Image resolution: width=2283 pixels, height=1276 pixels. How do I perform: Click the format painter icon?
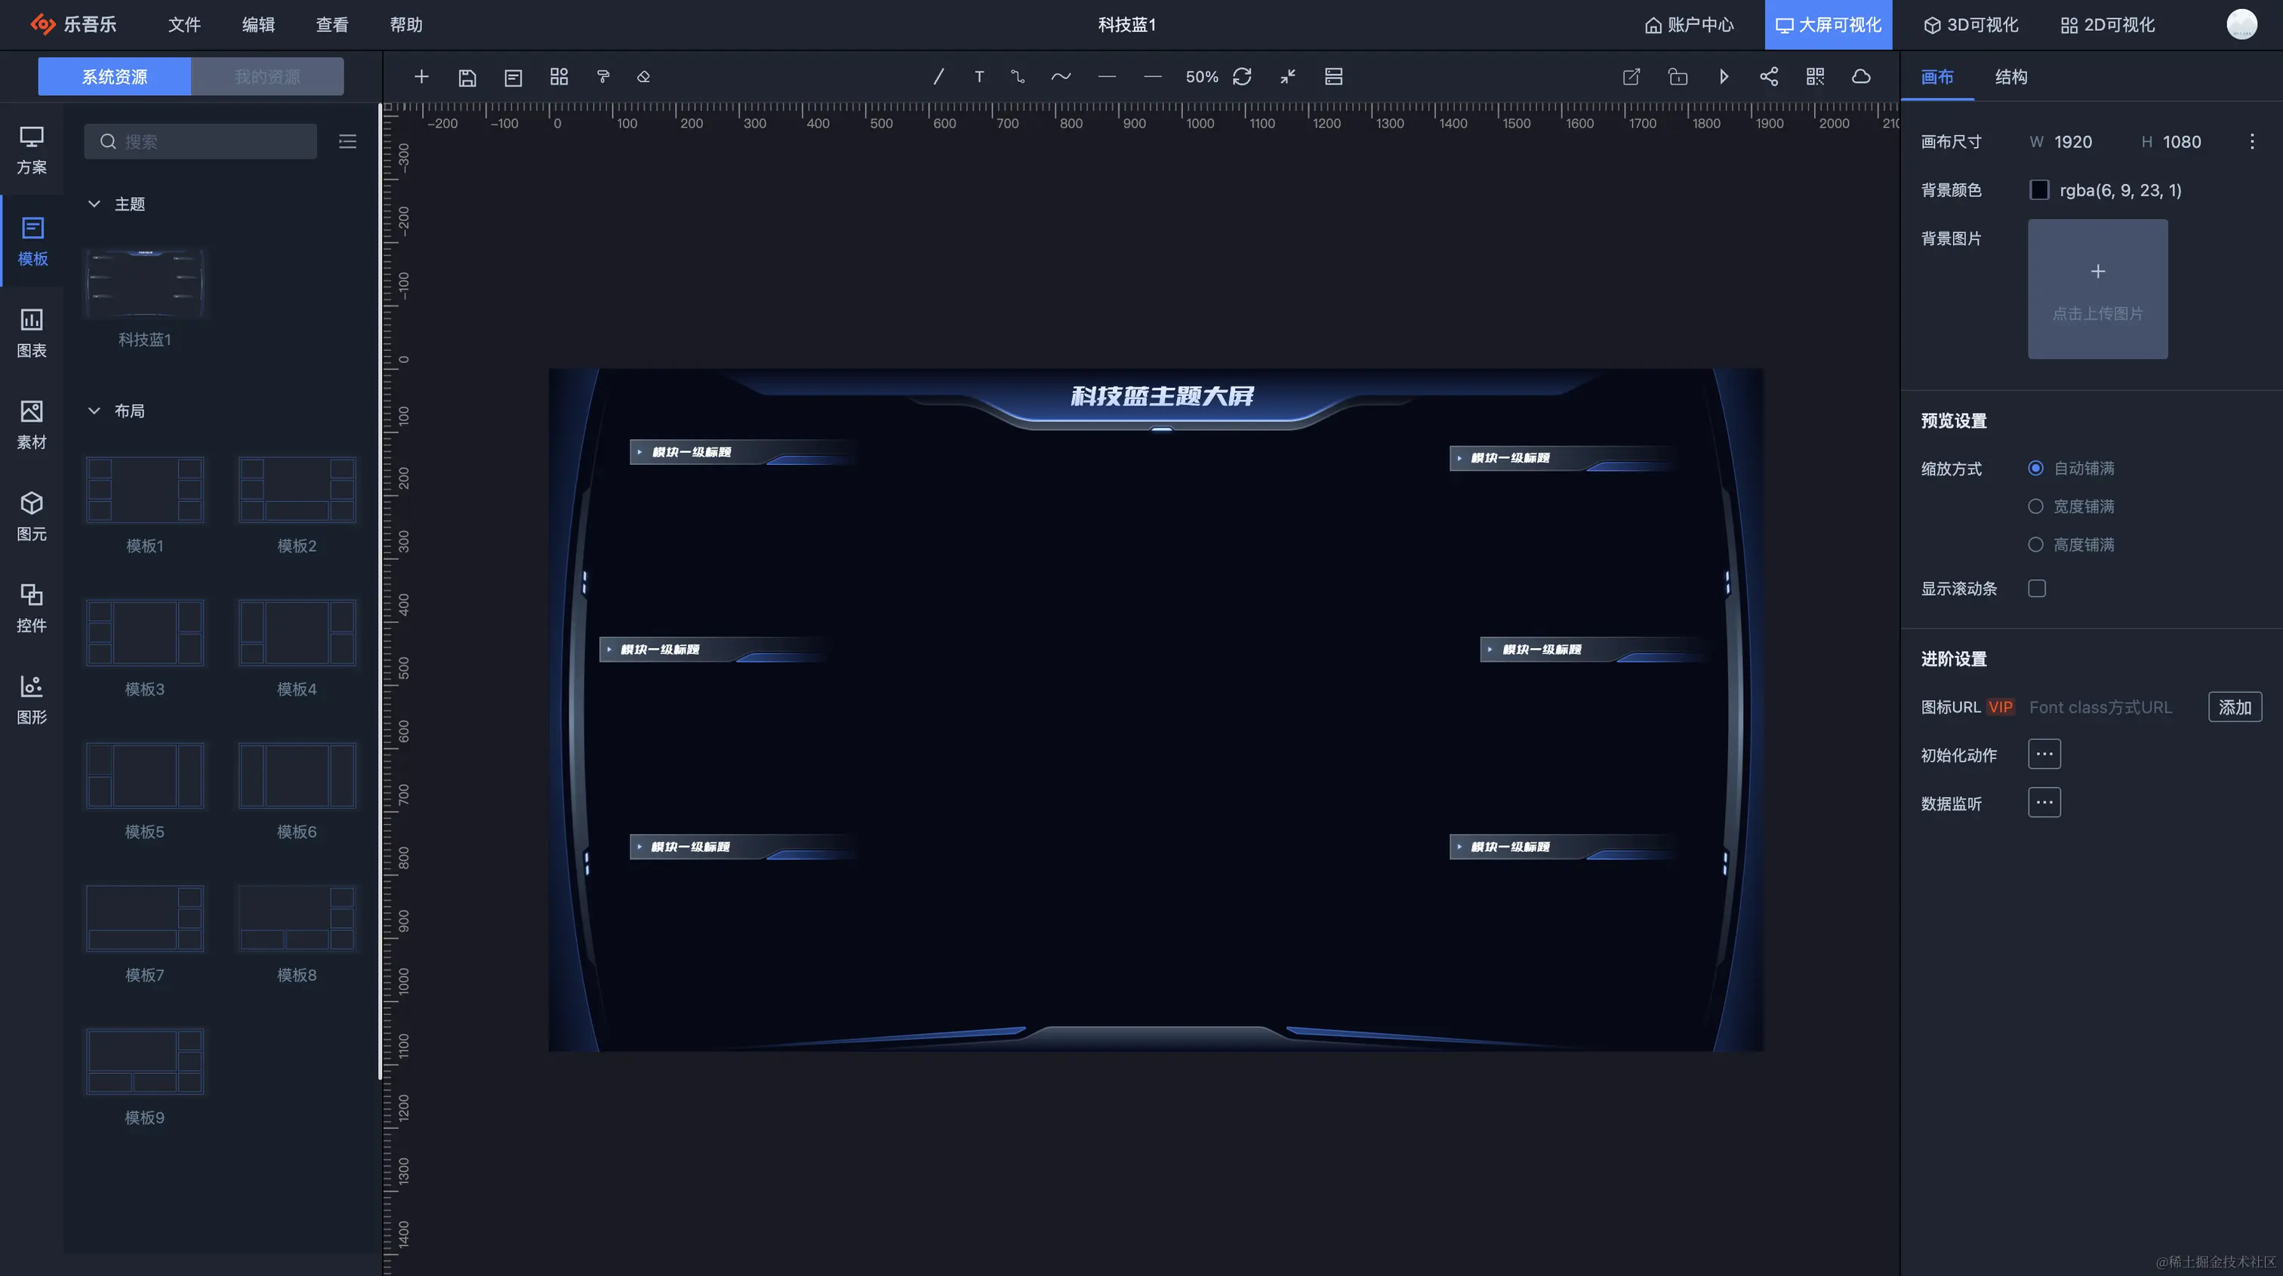pos(603,77)
